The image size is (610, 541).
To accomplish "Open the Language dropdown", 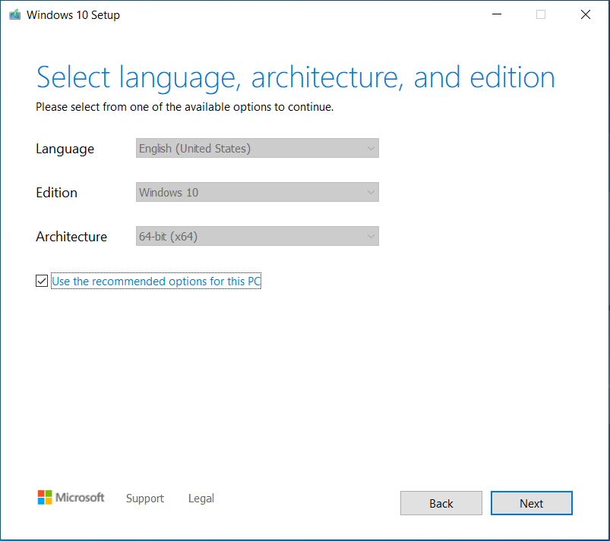I will tap(258, 148).
